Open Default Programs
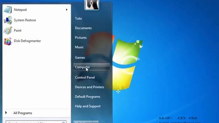219x123 pixels. click(88, 97)
